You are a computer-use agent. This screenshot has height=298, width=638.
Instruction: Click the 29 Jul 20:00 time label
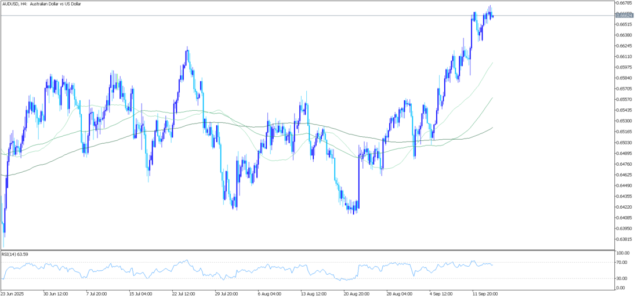[x=227, y=294]
